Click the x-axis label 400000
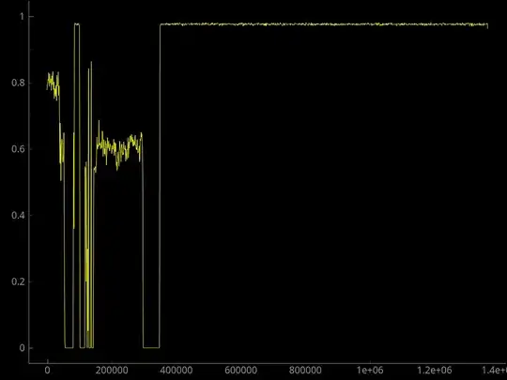Image resolution: width=507 pixels, height=380 pixels. (x=177, y=370)
